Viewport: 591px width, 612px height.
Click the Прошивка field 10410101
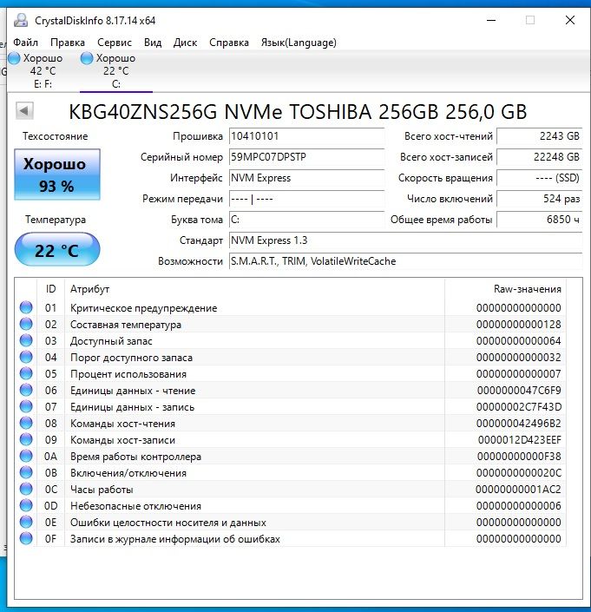pos(306,136)
